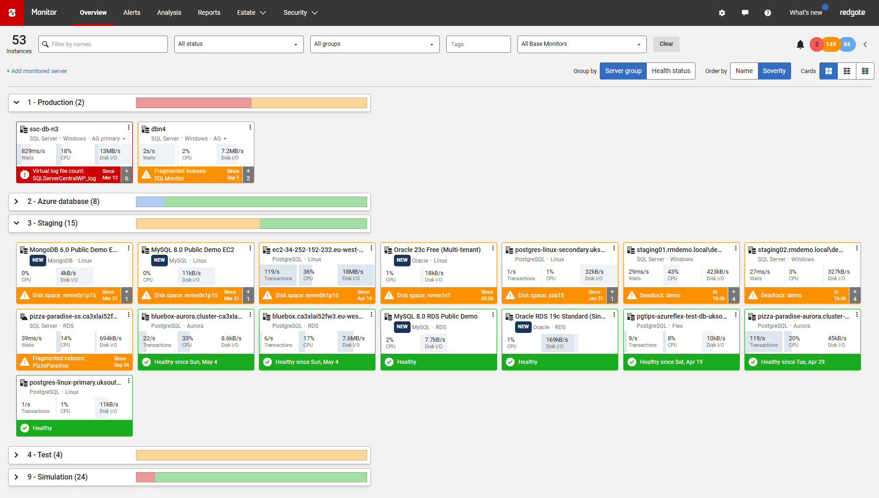Open the settings gear icon
879x498 pixels.
722,13
